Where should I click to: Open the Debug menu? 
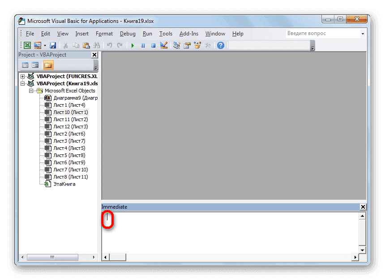(x=128, y=34)
